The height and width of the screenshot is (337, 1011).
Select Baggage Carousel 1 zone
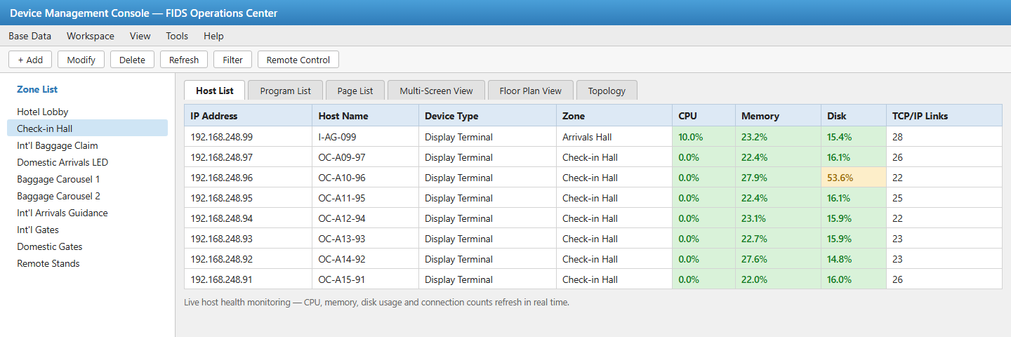click(87, 179)
